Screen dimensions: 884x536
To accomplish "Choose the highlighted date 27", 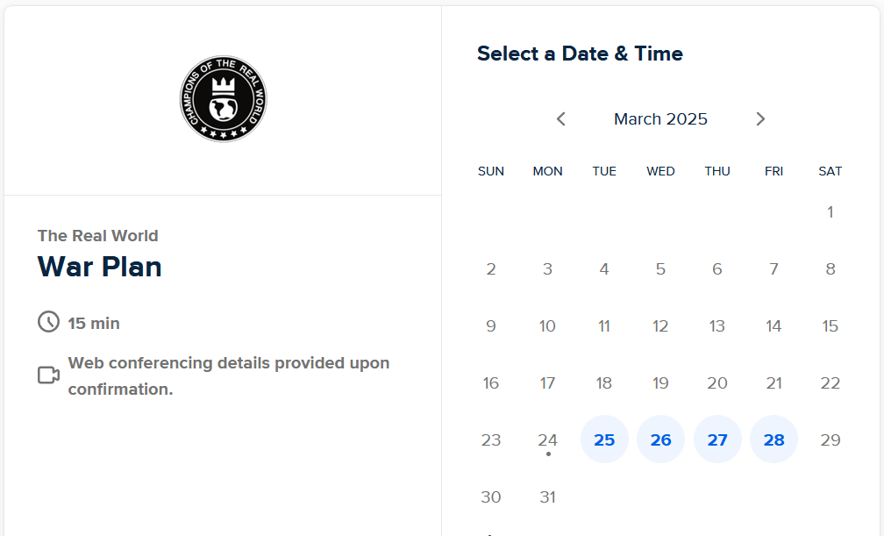I will pyautogui.click(x=717, y=439).
